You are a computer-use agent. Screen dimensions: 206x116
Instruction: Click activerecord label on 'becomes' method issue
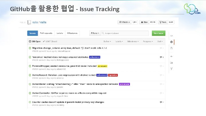pyautogui.click(x=95, y=57)
